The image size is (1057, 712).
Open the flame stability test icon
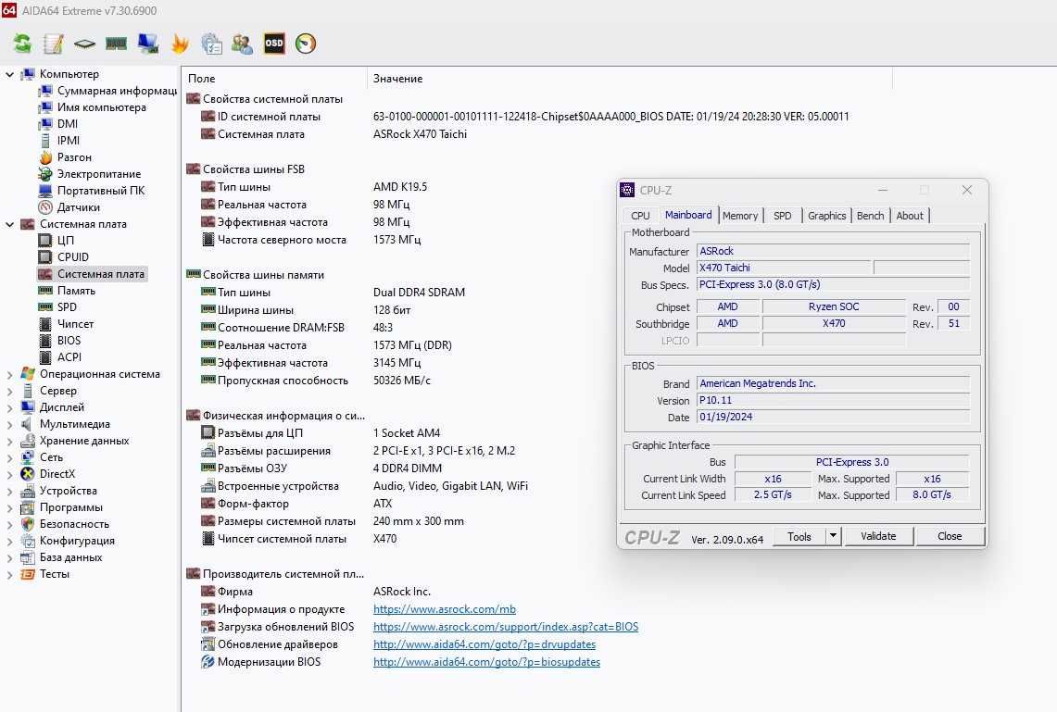tap(180, 44)
